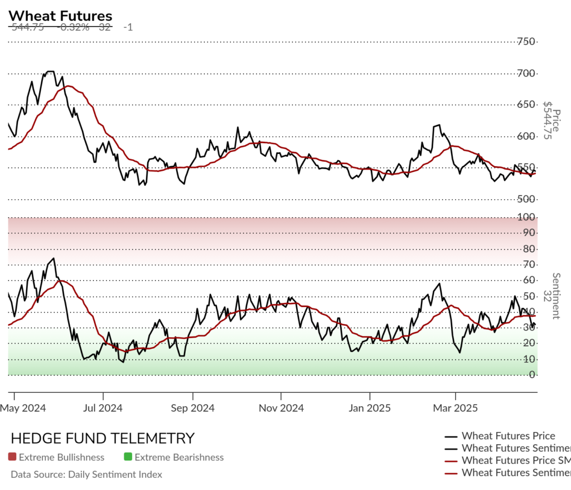The image size is (571, 490).
Task: Select the Nov 2024 axis label
Action: 281,408
